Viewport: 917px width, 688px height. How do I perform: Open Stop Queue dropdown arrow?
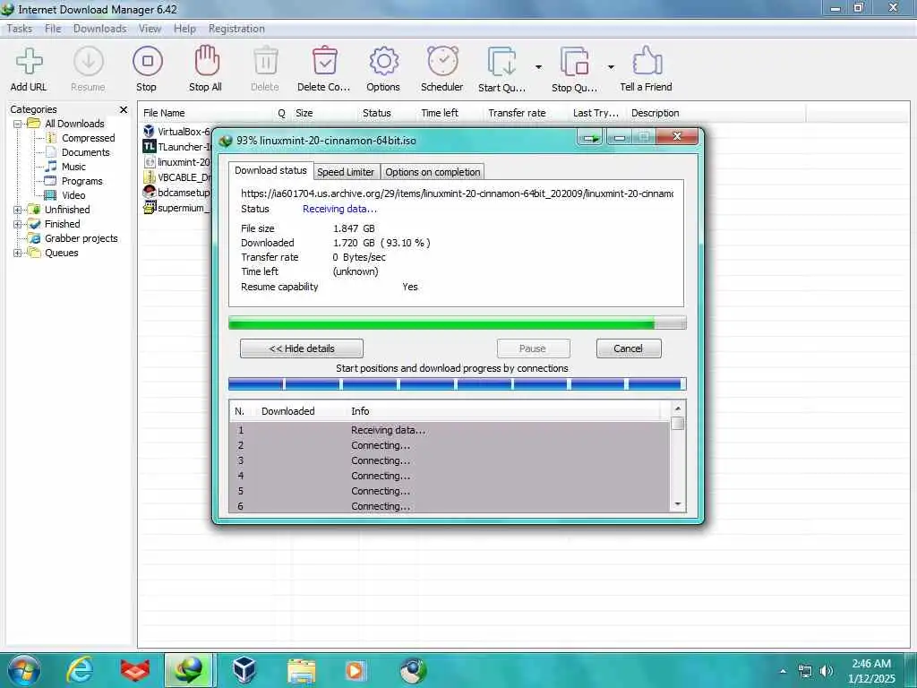(611, 67)
